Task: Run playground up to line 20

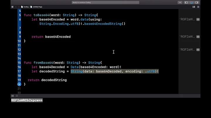Action: point(19,84)
